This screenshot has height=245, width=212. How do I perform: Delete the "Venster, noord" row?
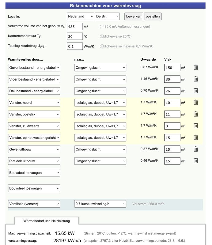(x=196, y=103)
